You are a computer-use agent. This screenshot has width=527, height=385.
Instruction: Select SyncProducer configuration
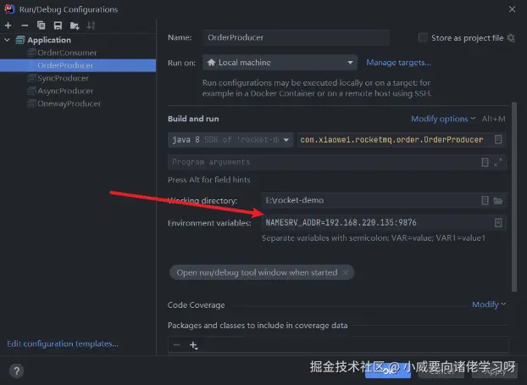(x=63, y=78)
